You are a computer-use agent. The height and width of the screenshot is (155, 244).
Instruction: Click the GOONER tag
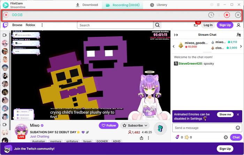102,141
